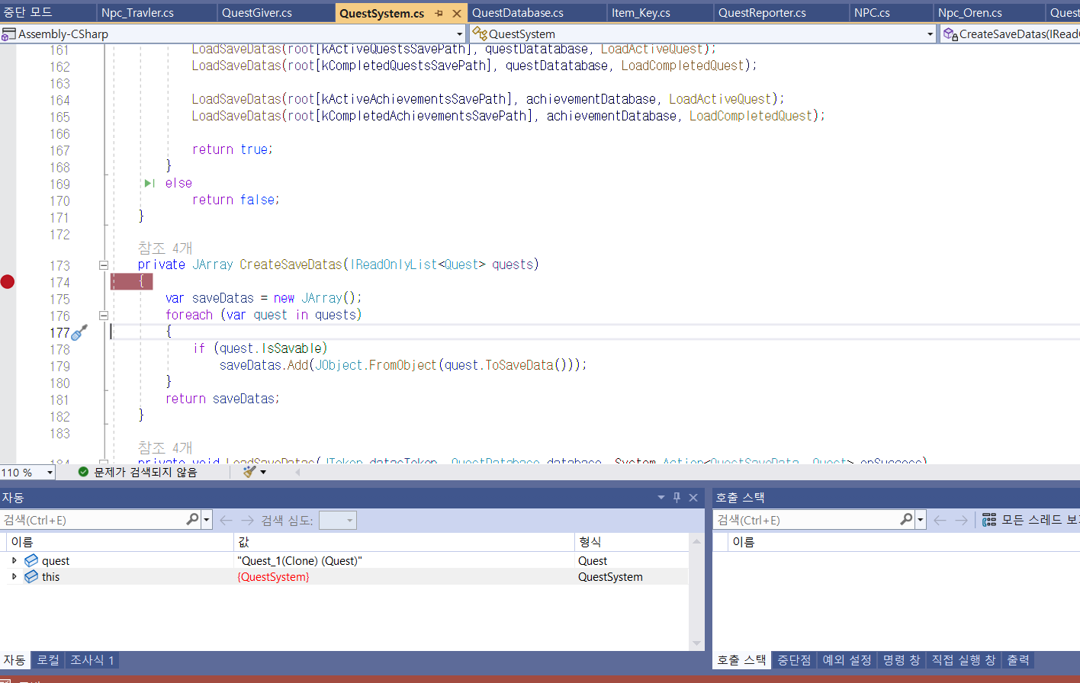The height and width of the screenshot is (683, 1080).
Task: Click the show all threads icon
Action: pyautogui.click(x=989, y=520)
